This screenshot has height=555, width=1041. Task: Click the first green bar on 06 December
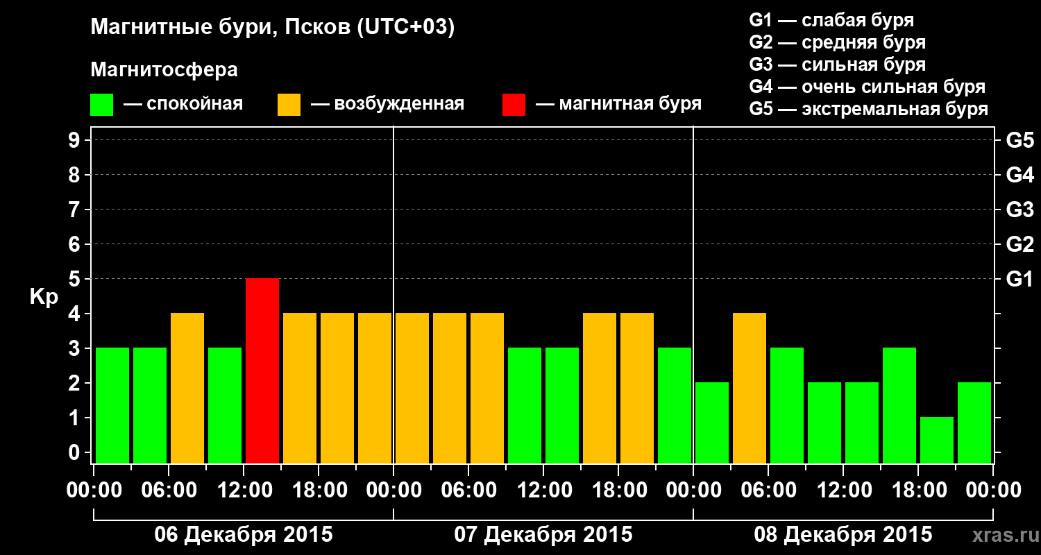pos(112,405)
